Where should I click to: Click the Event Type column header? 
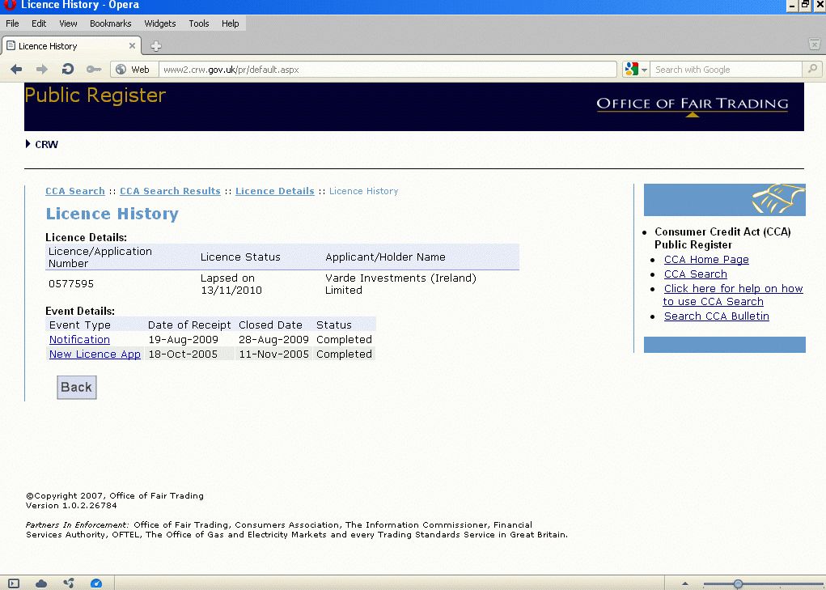(79, 325)
